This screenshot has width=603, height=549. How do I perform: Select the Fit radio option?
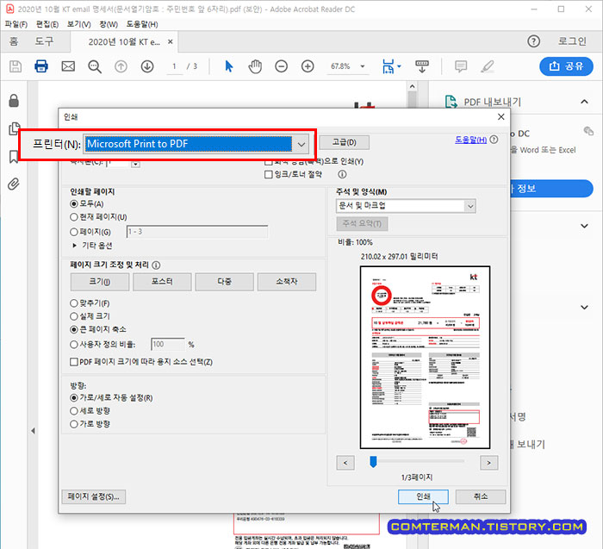(74, 303)
